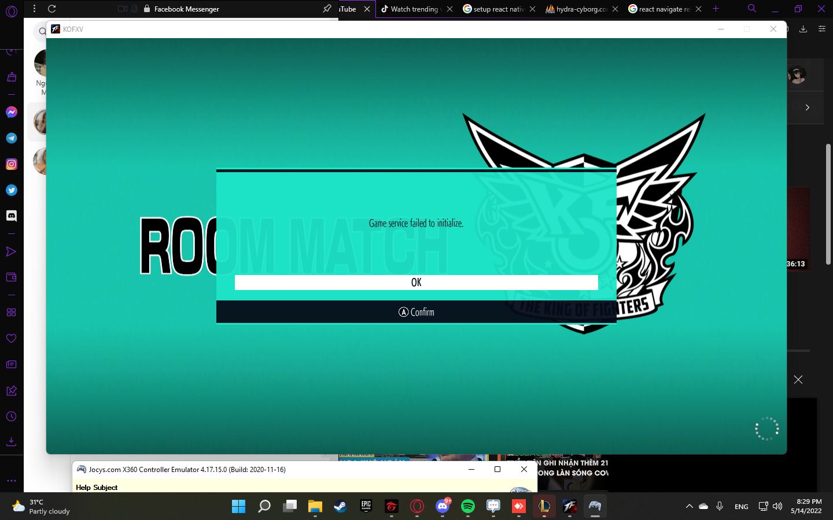833x520 pixels.
Task: Open Telegram from the Opera sidebar
Action: 11,138
